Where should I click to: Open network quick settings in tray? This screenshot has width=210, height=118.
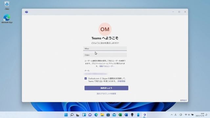[x=186, y=115]
